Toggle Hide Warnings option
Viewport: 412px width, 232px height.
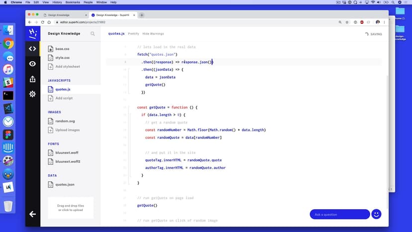(153, 34)
